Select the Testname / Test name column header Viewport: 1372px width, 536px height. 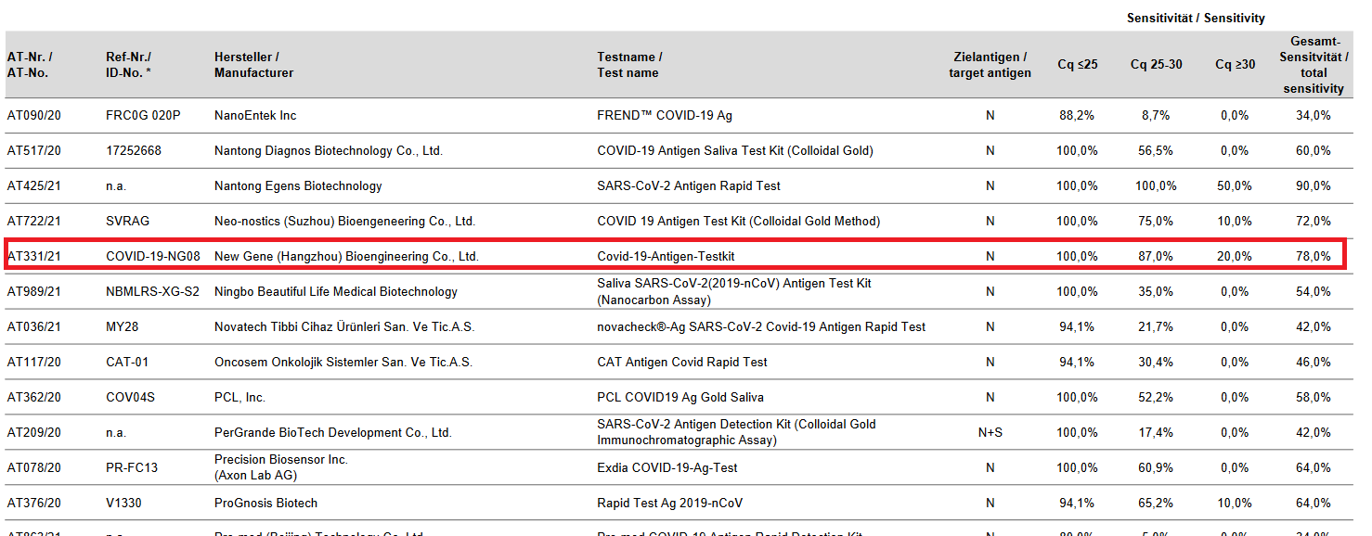point(629,65)
